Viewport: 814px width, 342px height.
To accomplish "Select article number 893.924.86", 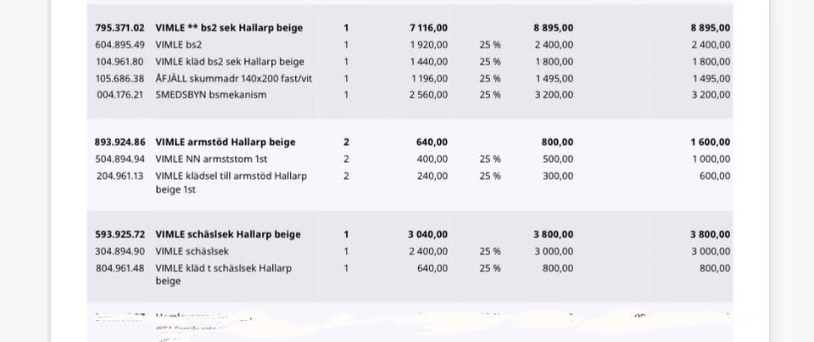I will pos(120,143).
